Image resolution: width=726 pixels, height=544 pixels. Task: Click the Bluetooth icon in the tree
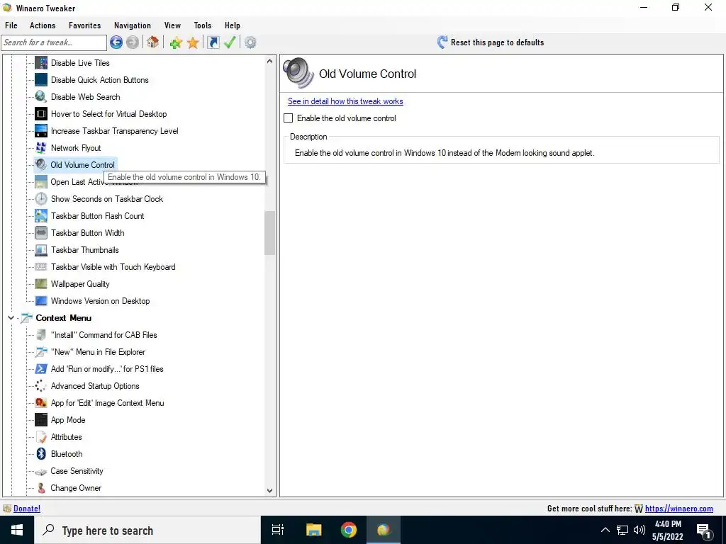click(x=40, y=454)
